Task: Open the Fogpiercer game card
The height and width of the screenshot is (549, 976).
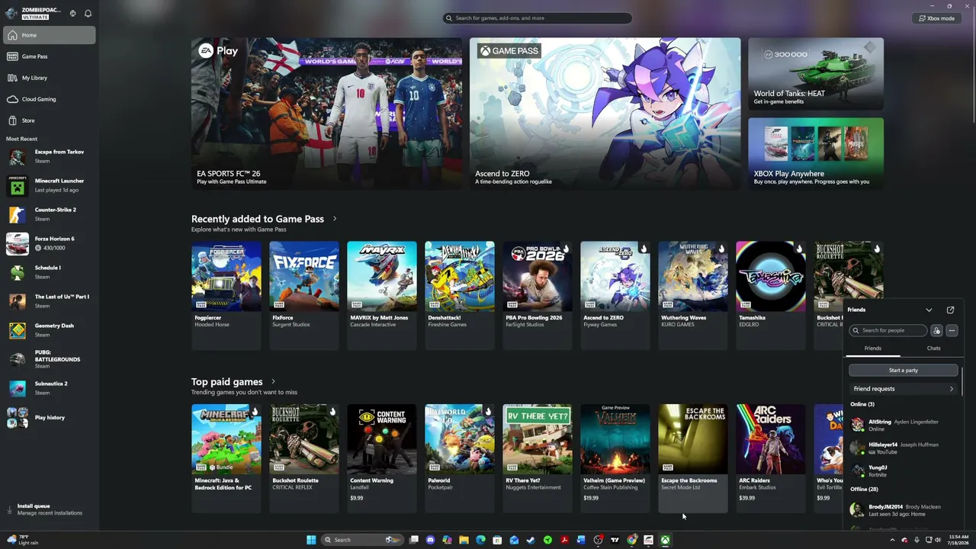Action: point(226,295)
